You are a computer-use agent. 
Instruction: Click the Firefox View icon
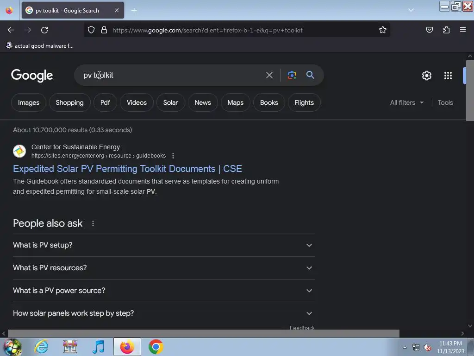click(9, 10)
